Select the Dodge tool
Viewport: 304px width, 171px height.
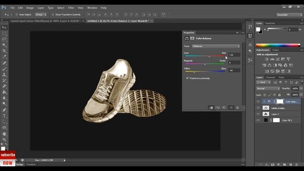[4, 104]
